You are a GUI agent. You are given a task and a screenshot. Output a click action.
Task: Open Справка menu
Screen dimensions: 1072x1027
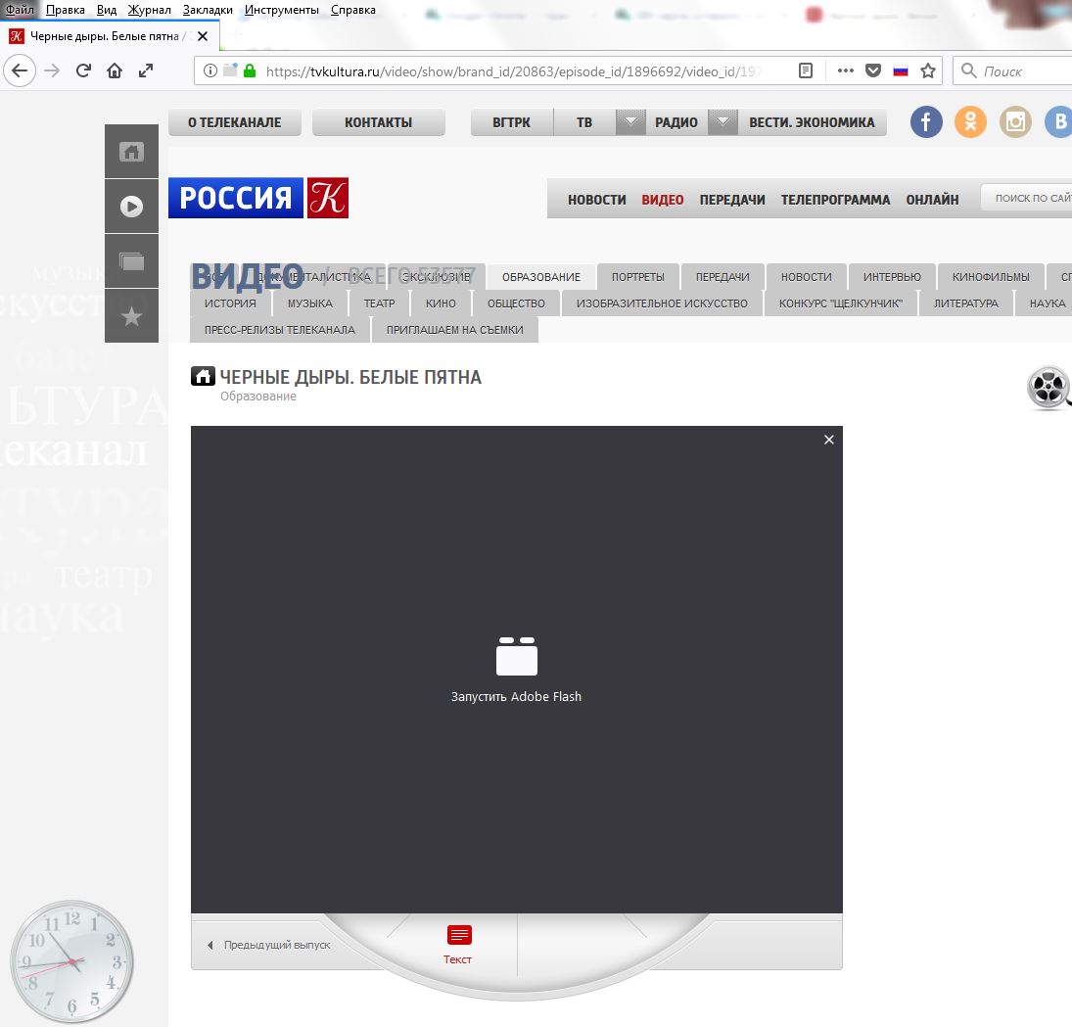(x=352, y=10)
